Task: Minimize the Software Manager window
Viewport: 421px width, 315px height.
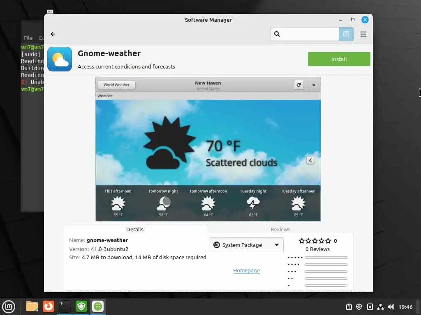Action: pos(340,20)
